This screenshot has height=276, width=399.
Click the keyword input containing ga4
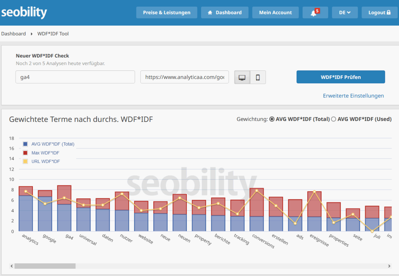point(75,77)
